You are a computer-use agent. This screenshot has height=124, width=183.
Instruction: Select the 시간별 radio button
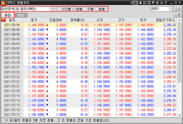click(x=59, y=9)
